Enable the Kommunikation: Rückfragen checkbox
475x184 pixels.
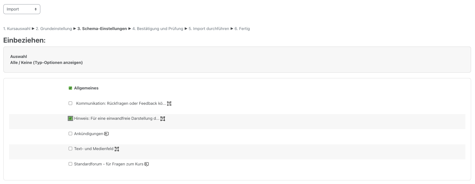pyautogui.click(x=70, y=103)
